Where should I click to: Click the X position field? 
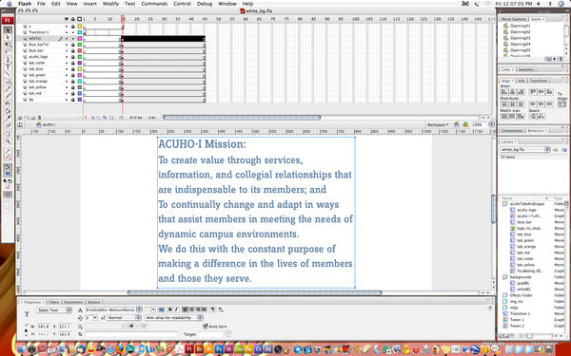[65, 327]
